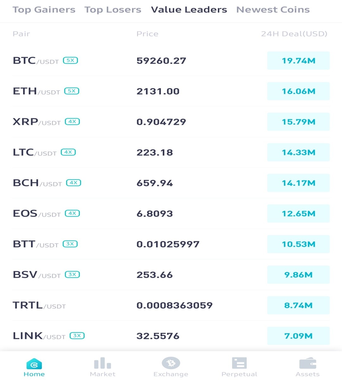Tap the 24H Deal(USD) column header
The image size is (342, 380).
pos(294,34)
